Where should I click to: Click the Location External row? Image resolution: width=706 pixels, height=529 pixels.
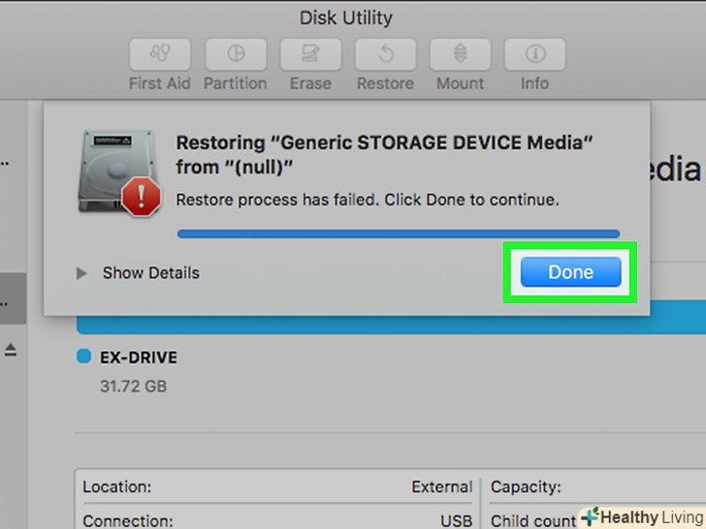point(277,487)
